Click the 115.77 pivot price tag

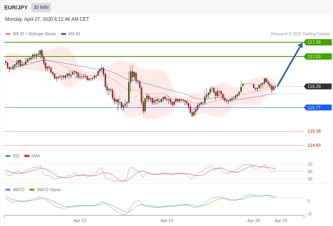click(318, 108)
